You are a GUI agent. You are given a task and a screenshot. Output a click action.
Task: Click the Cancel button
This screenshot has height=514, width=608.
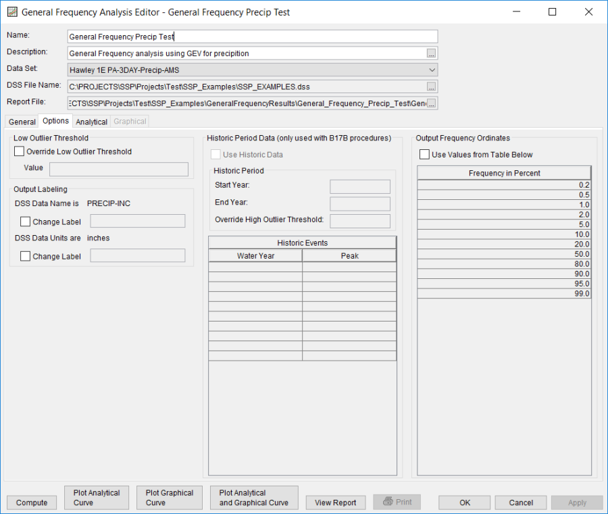tap(520, 502)
